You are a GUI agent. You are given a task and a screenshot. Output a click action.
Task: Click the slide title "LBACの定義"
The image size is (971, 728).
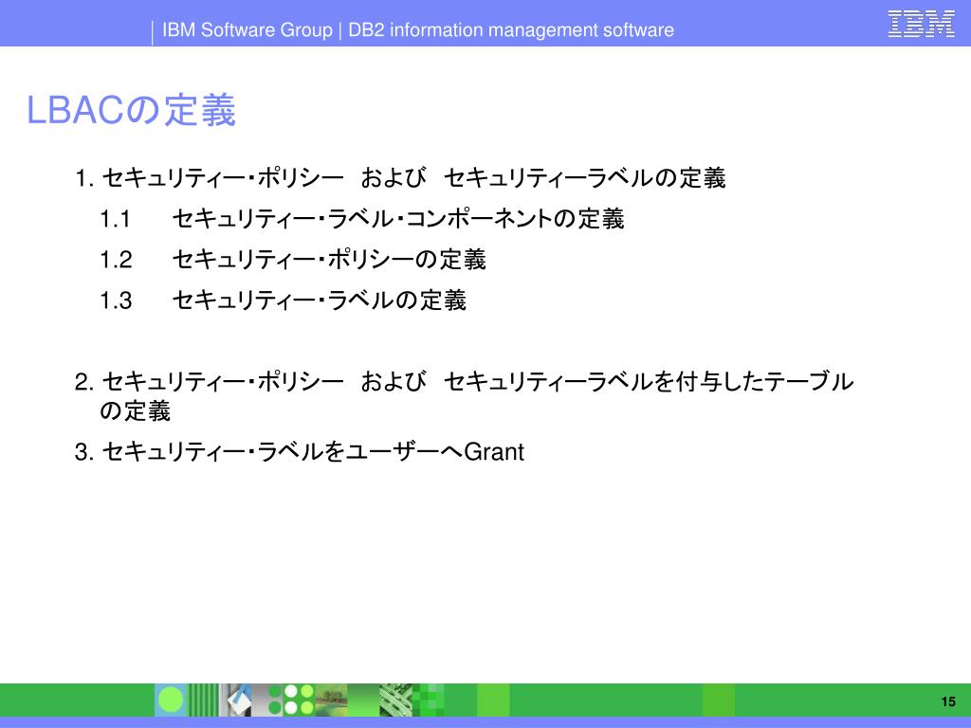point(131,110)
